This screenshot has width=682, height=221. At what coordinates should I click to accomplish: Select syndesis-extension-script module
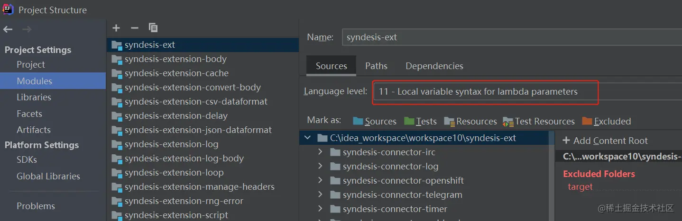tap(203, 215)
